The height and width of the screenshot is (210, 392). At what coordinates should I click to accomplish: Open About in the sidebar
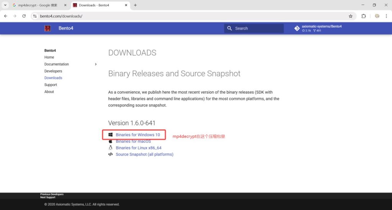[x=49, y=92]
